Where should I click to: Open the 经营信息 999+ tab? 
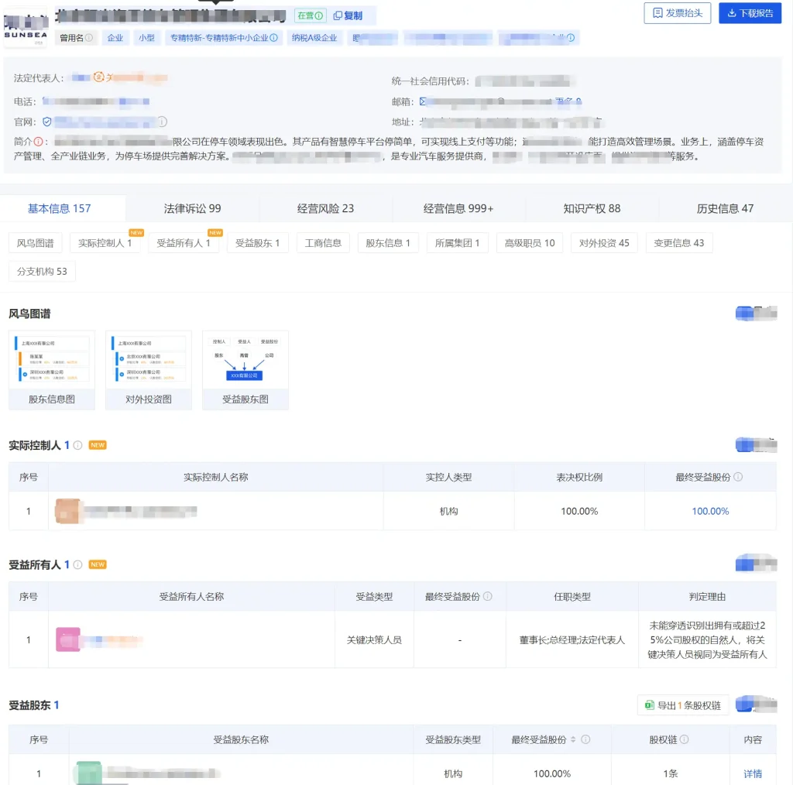coord(458,208)
